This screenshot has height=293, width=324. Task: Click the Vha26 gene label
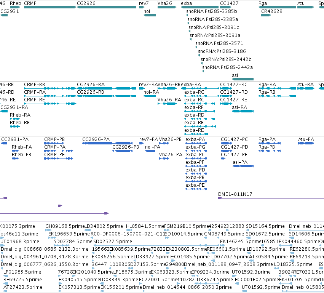pyautogui.click(x=164, y=3)
